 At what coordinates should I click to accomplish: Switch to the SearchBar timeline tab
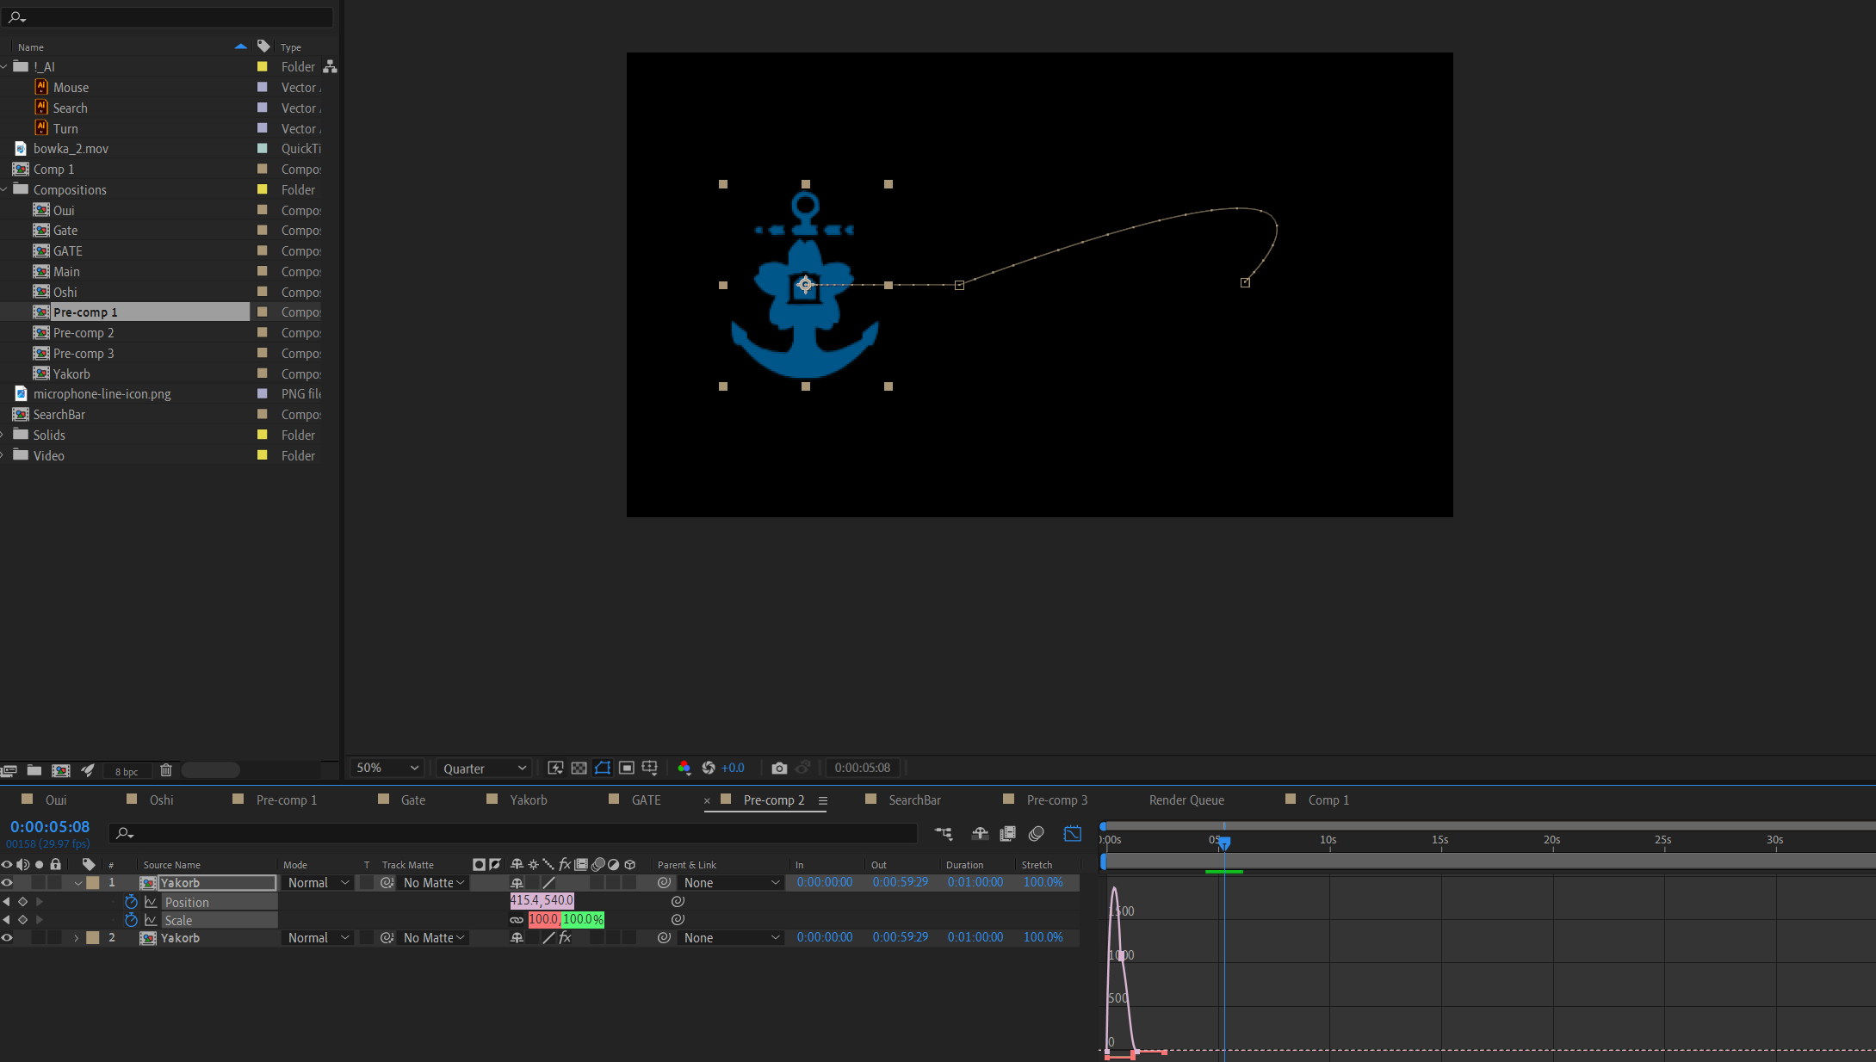click(x=914, y=800)
